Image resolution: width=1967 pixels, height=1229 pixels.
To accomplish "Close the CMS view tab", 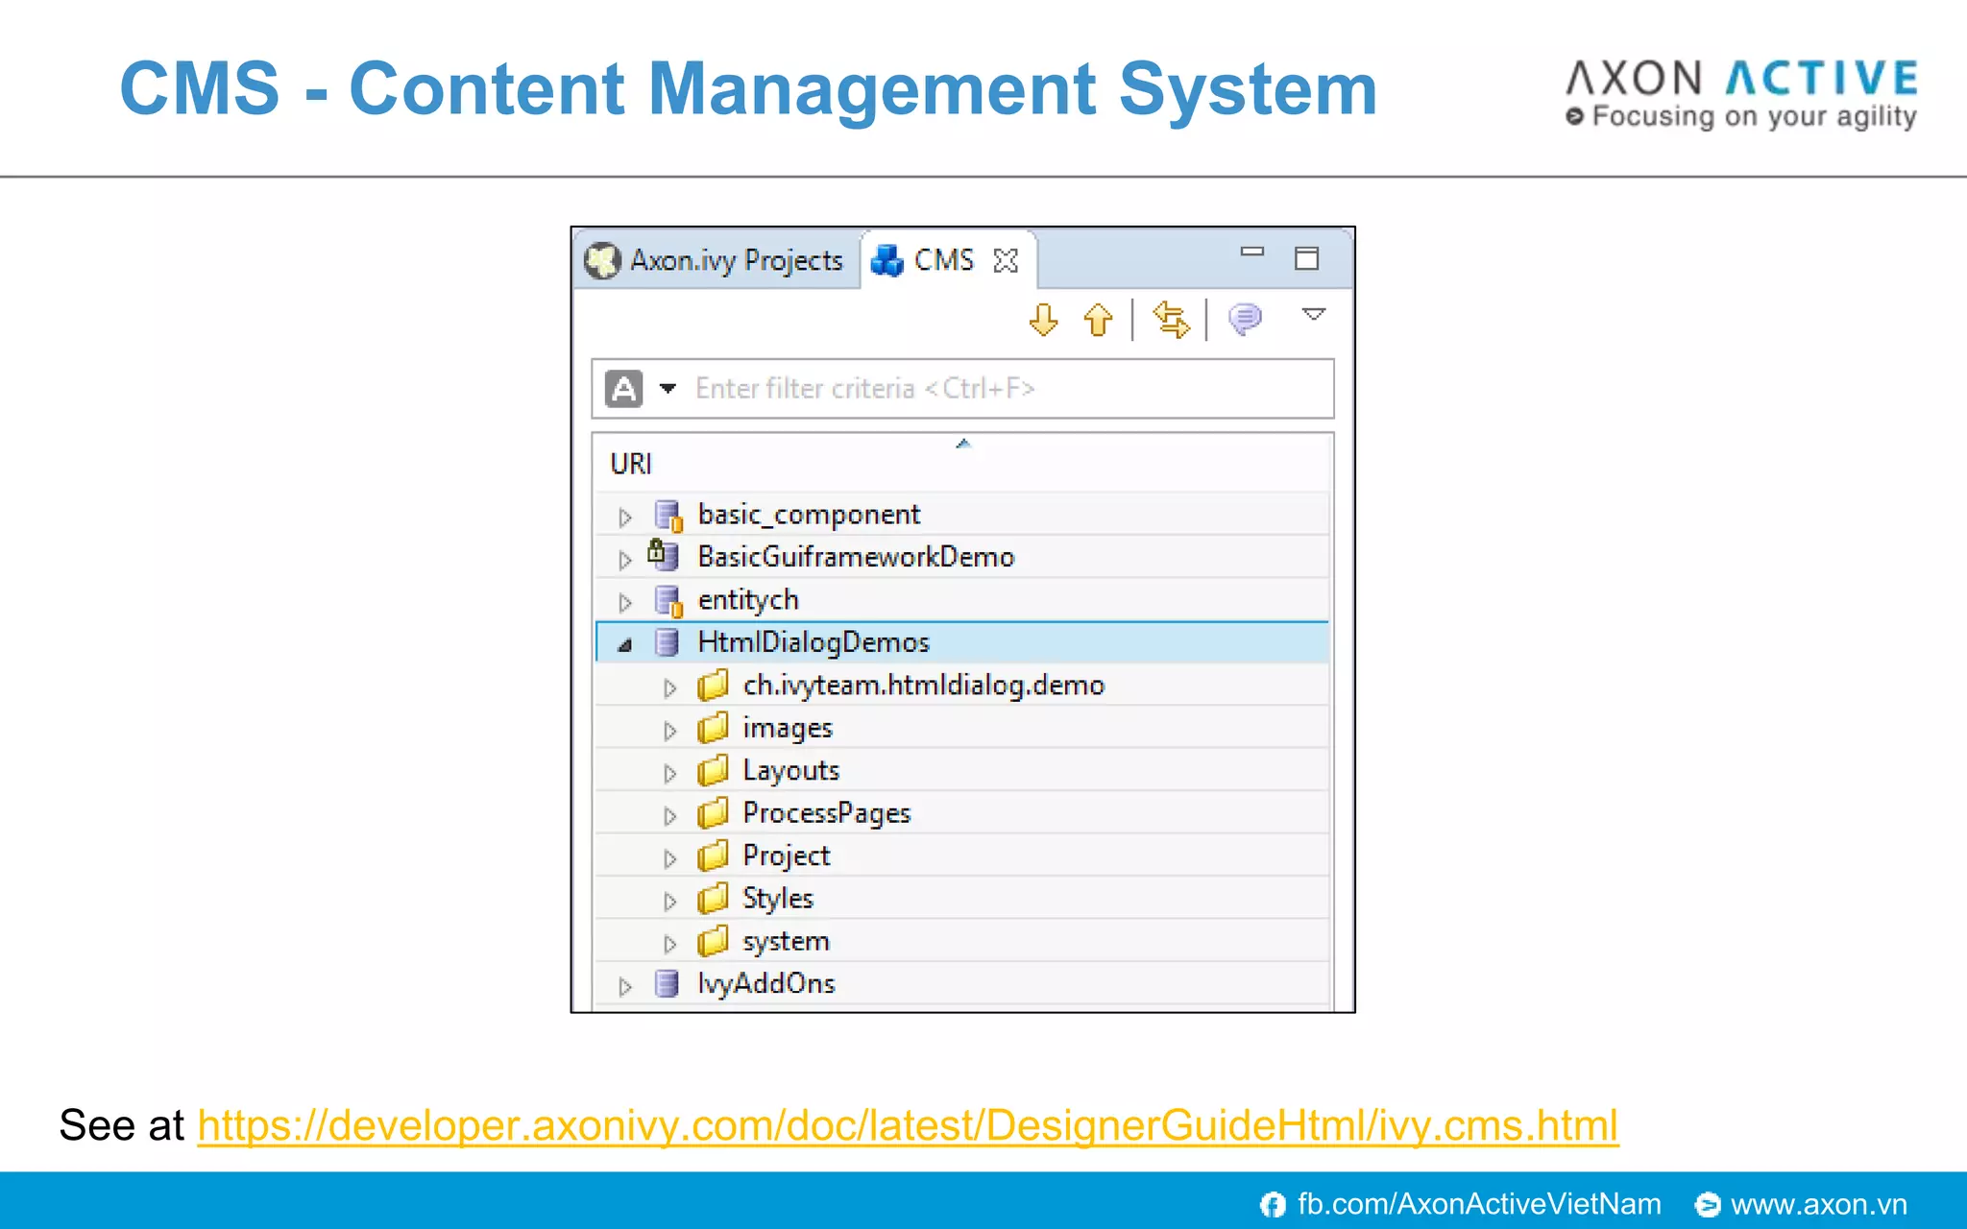I will (1006, 261).
